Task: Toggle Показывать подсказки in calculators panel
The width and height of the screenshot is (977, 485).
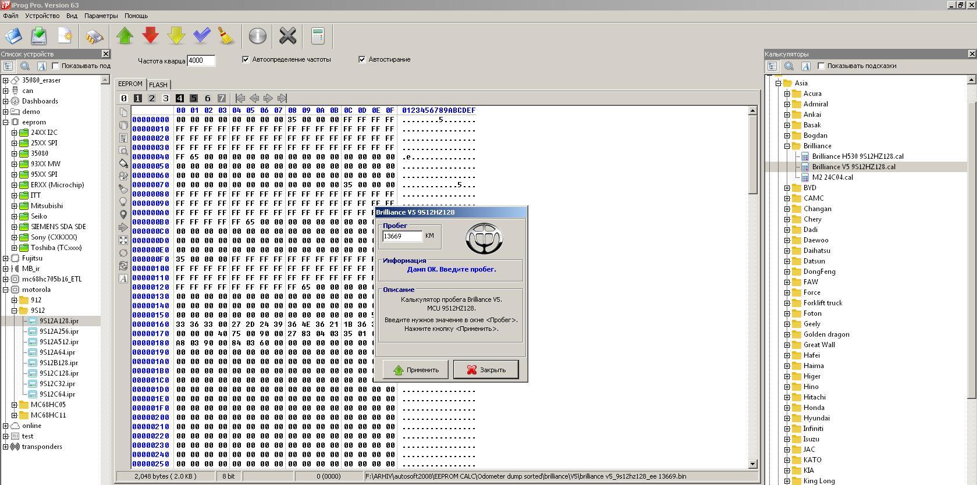Action: tap(821, 66)
